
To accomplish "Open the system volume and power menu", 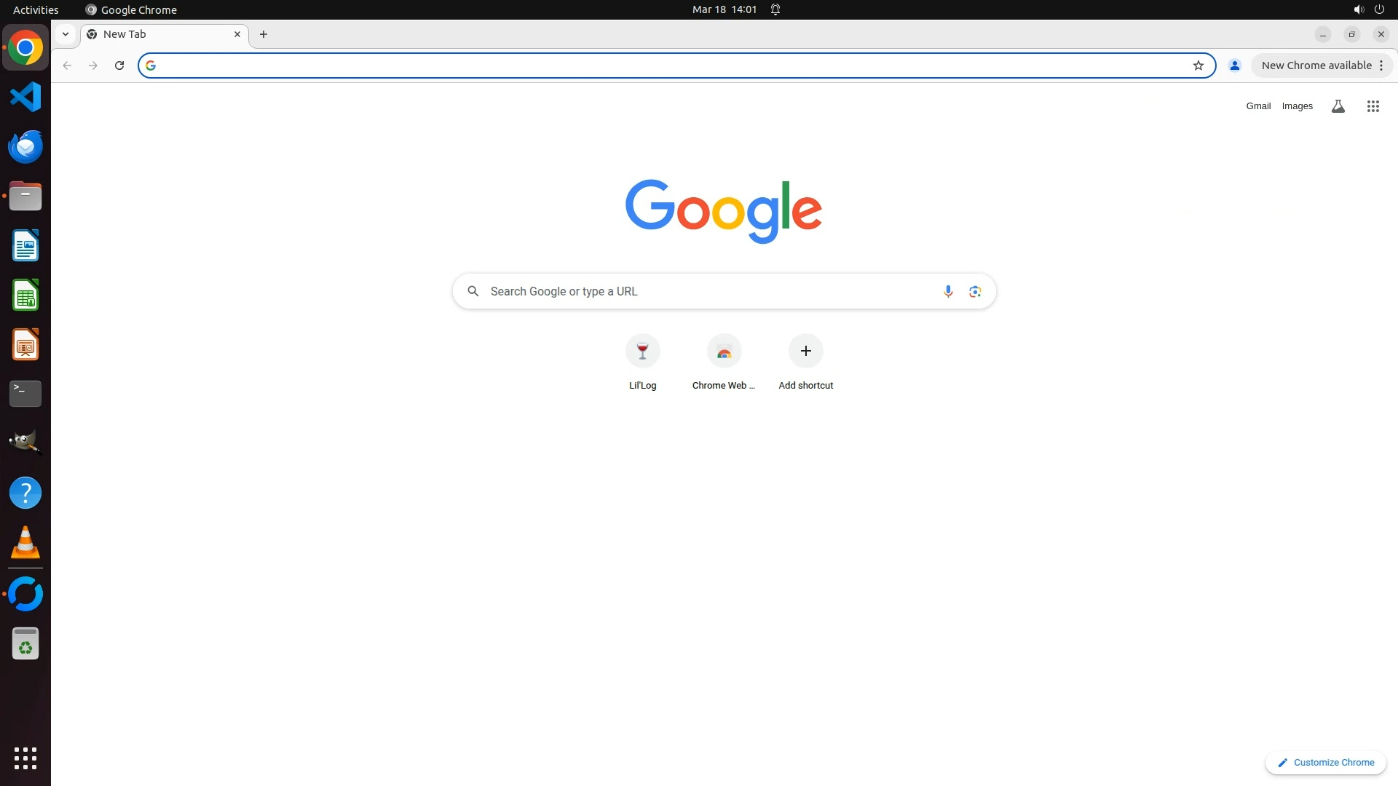I will tap(1368, 9).
